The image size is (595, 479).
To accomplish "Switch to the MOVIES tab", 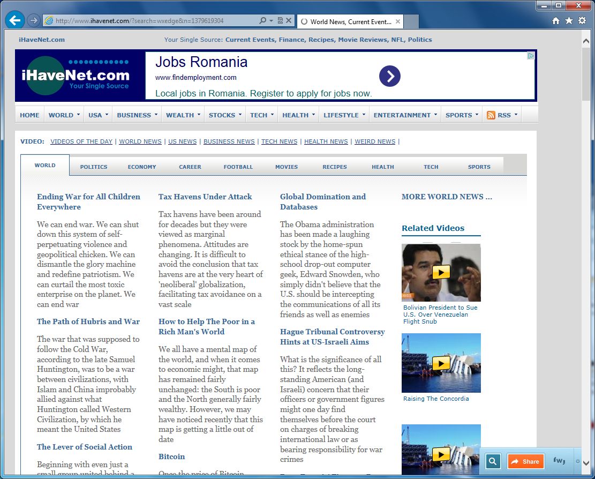I will pos(287,167).
